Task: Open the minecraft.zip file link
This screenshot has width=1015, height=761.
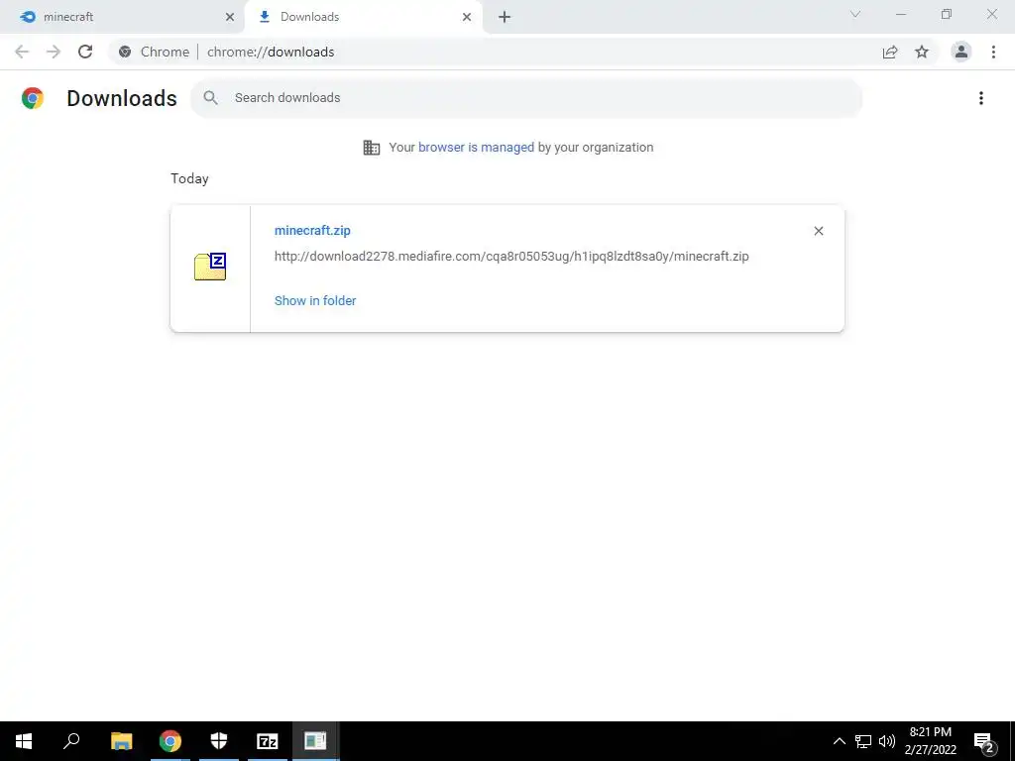Action: [x=312, y=230]
